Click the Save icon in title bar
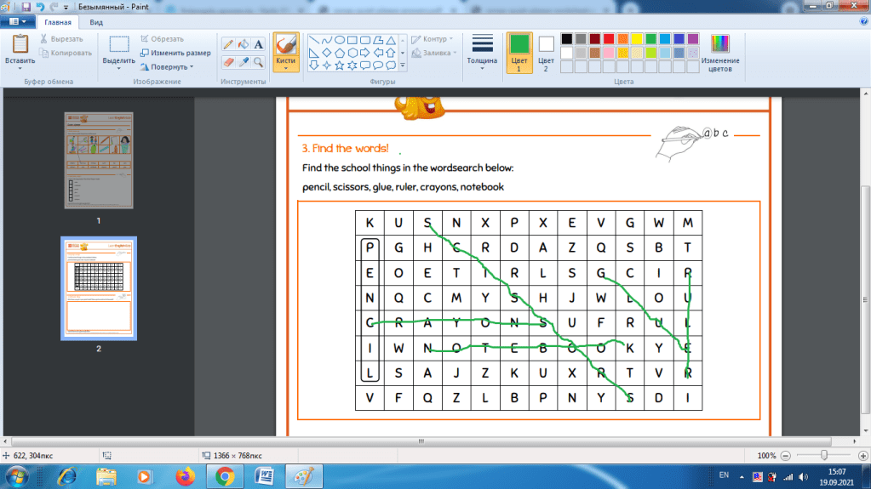Viewport: 871px width, 489px height. pos(26,6)
